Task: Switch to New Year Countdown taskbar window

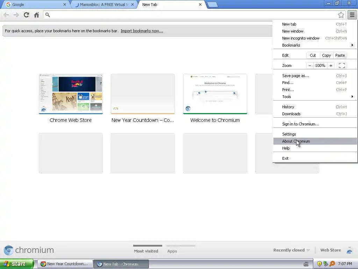Action: pos(65,264)
